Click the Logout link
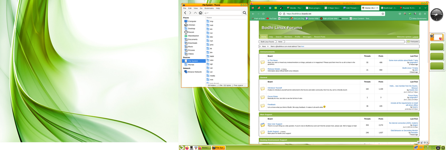Viewport: 446px width, 150px height. coord(415,36)
